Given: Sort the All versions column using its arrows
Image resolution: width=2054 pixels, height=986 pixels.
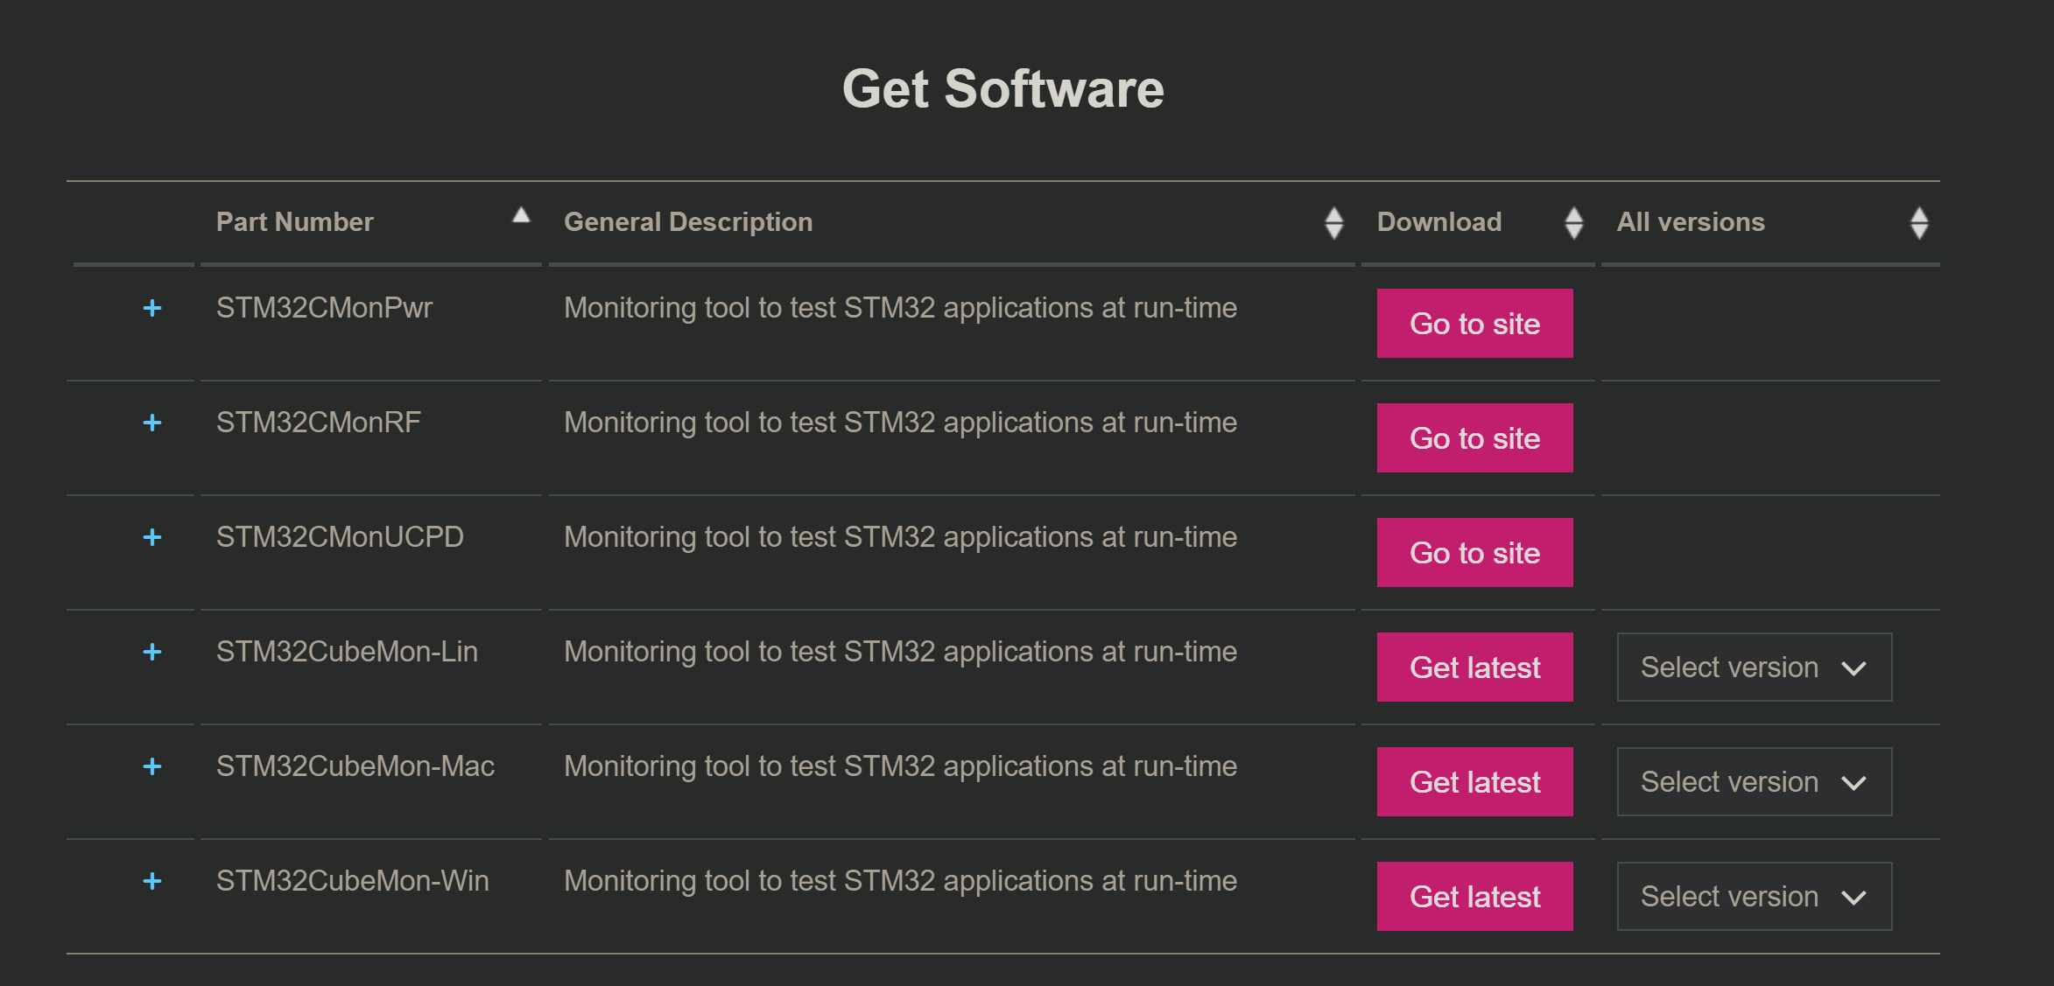Looking at the screenshot, I should (1919, 222).
